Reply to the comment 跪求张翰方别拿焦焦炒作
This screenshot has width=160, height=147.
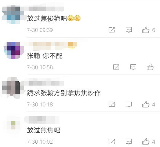129,104
